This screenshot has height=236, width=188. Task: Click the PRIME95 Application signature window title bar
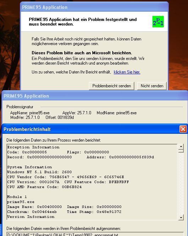[94, 96]
